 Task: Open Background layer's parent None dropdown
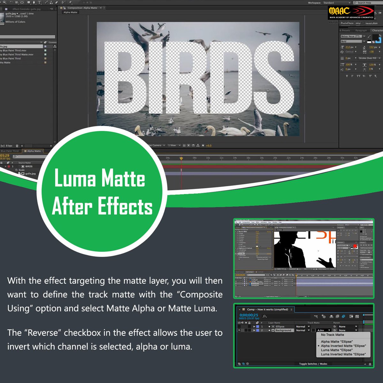[x=348, y=330]
